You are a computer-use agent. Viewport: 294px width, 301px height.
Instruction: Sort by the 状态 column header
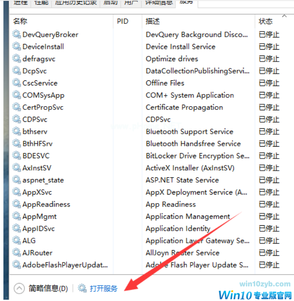pyautogui.click(x=265, y=21)
